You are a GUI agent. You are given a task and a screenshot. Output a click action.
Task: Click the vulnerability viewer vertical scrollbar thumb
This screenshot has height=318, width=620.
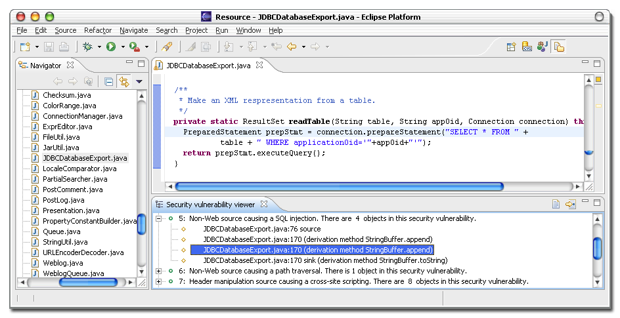[x=597, y=248]
